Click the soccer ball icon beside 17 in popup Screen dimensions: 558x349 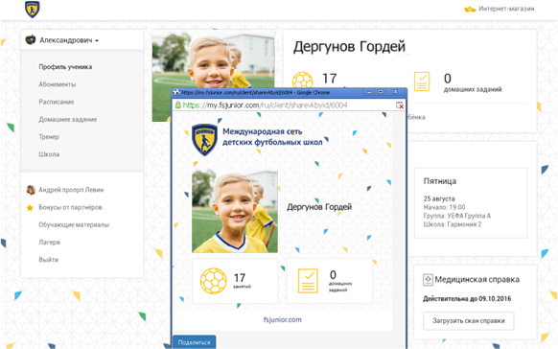213,281
